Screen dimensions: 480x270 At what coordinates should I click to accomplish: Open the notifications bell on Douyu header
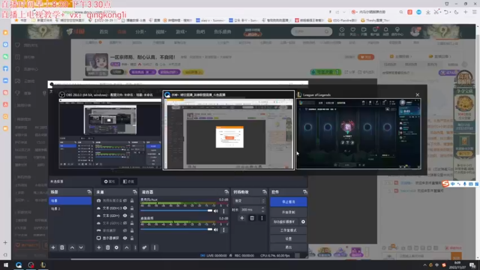pos(386,31)
